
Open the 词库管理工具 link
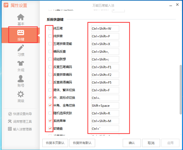[22, 121]
